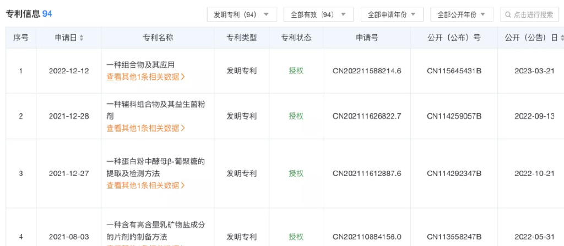Sort by 公开（公告）日 column arrows

(561, 38)
